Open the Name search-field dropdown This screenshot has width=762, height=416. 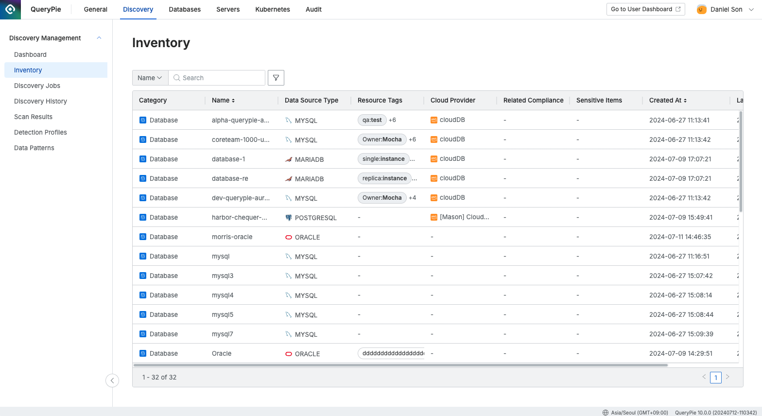click(150, 78)
